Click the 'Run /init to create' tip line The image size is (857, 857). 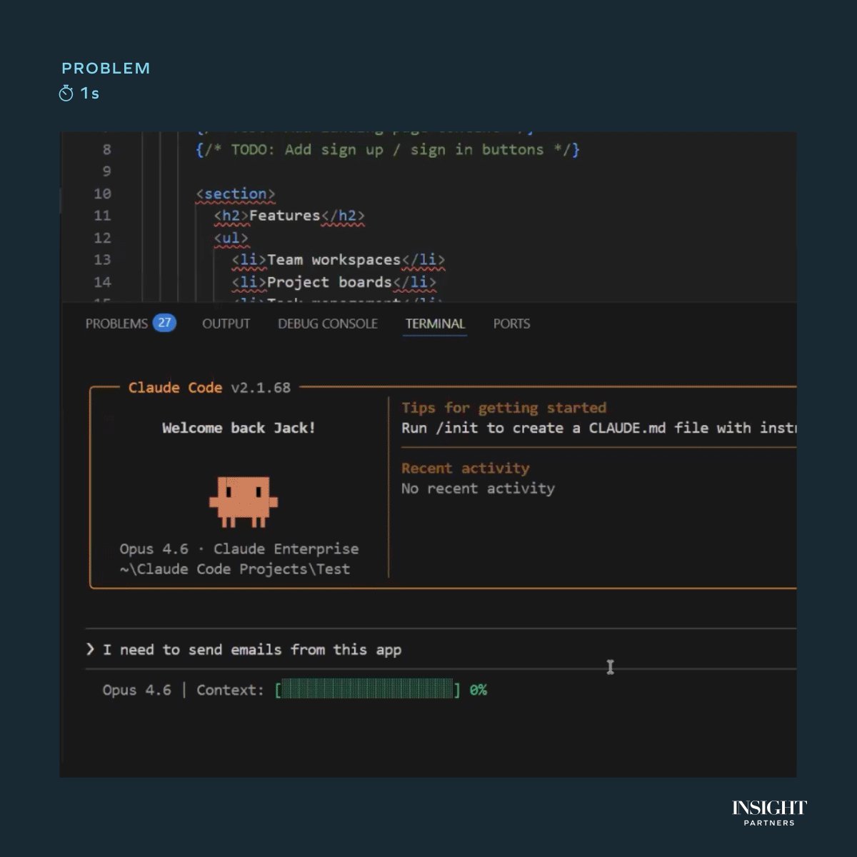(598, 428)
